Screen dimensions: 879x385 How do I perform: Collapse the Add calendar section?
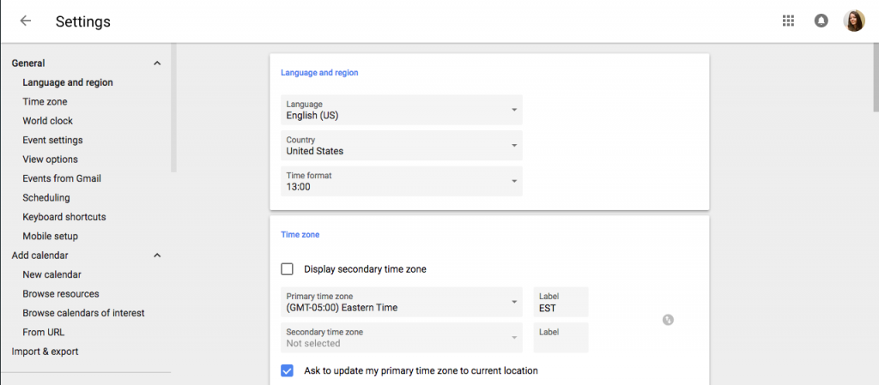(157, 256)
